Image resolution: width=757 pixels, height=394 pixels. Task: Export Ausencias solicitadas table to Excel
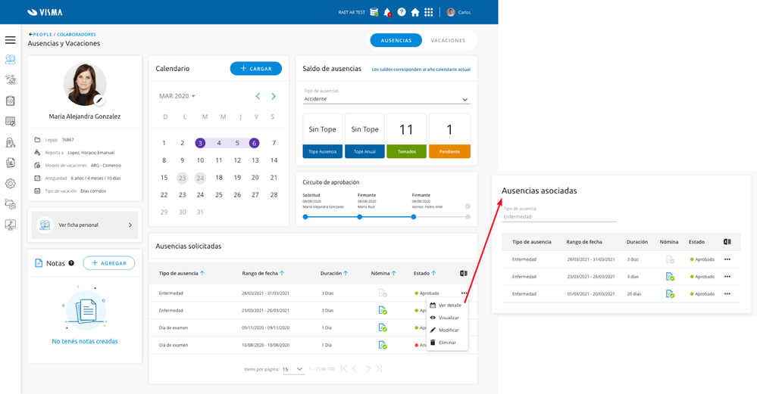[x=464, y=273]
